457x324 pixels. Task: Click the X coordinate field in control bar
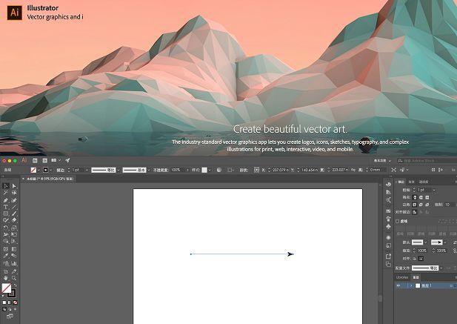(x=281, y=170)
